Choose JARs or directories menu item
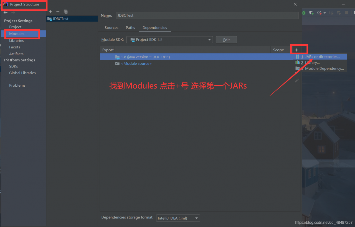This screenshot has width=355, height=227. [x=320, y=56]
